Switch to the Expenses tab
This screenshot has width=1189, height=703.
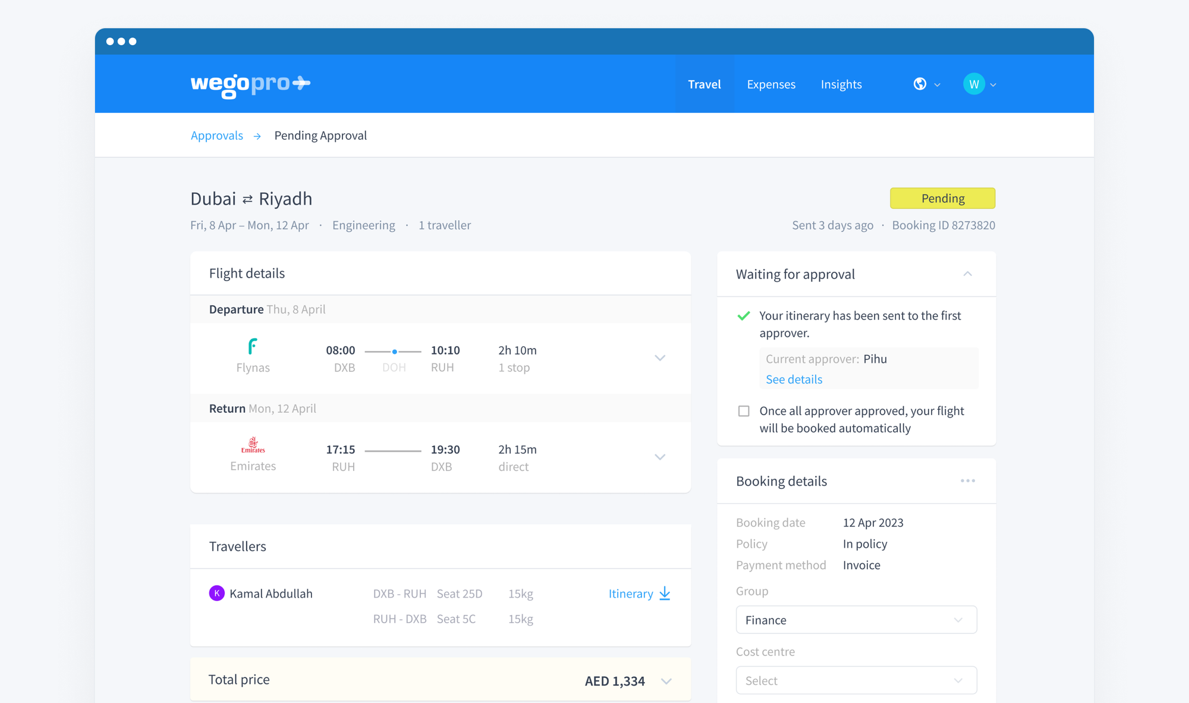click(771, 84)
